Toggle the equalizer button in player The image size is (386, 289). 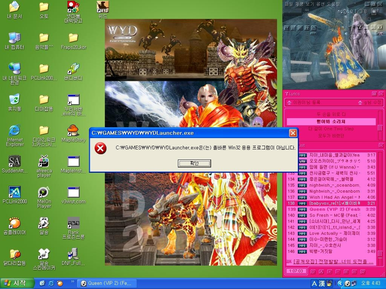coord(374,27)
